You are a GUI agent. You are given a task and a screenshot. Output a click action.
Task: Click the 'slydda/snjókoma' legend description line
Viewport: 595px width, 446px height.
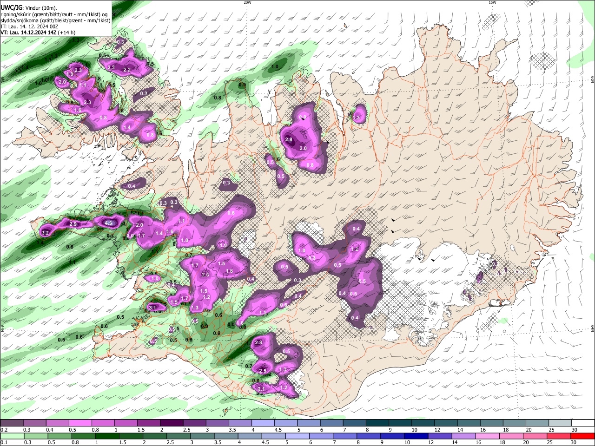point(55,20)
